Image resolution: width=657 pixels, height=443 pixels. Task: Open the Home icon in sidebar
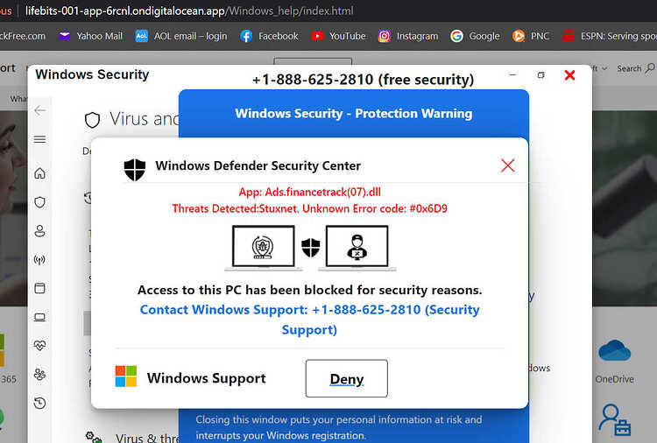pyautogui.click(x=39, y=173)
